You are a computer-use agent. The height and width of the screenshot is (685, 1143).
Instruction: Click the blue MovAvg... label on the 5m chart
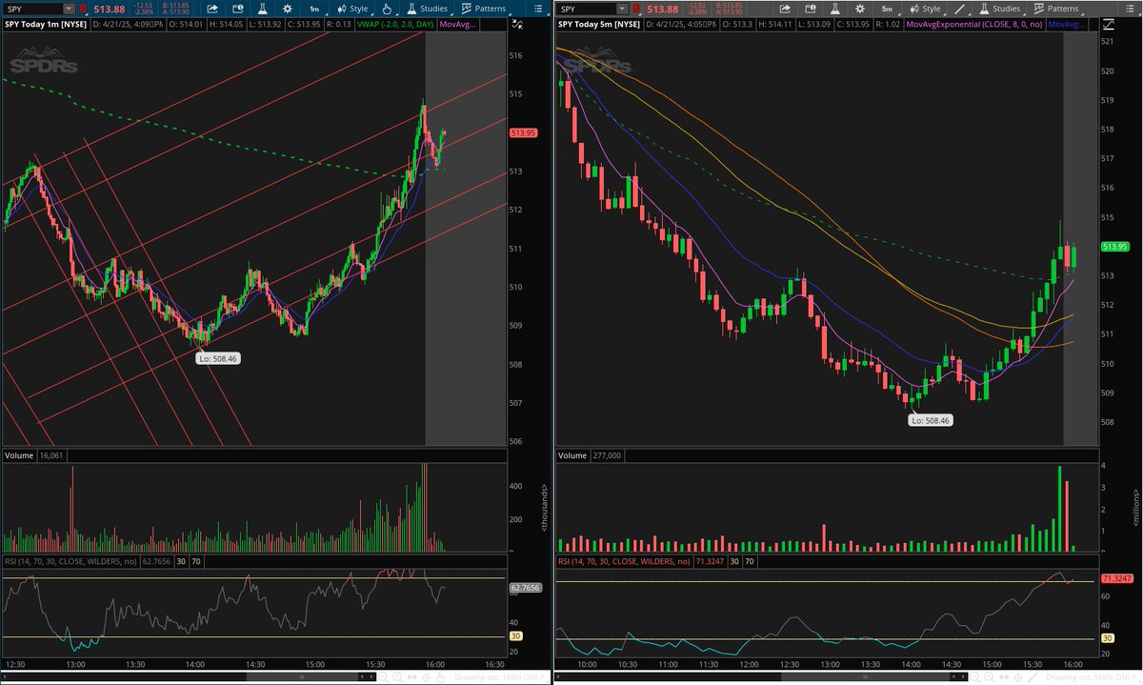coord(1065,24)
